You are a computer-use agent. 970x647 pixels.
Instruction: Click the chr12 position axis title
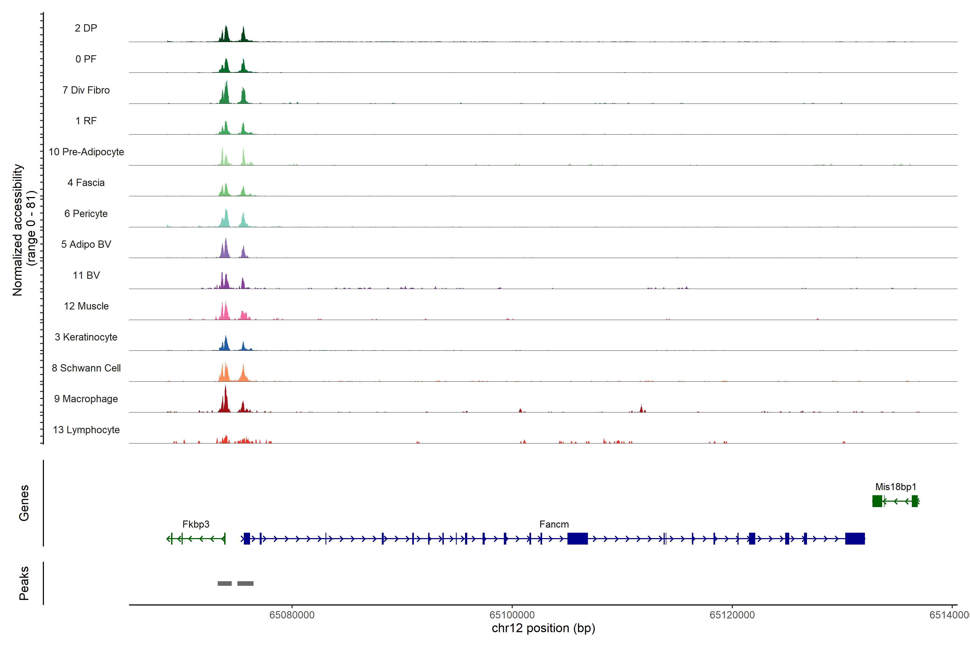click(543, 628)
